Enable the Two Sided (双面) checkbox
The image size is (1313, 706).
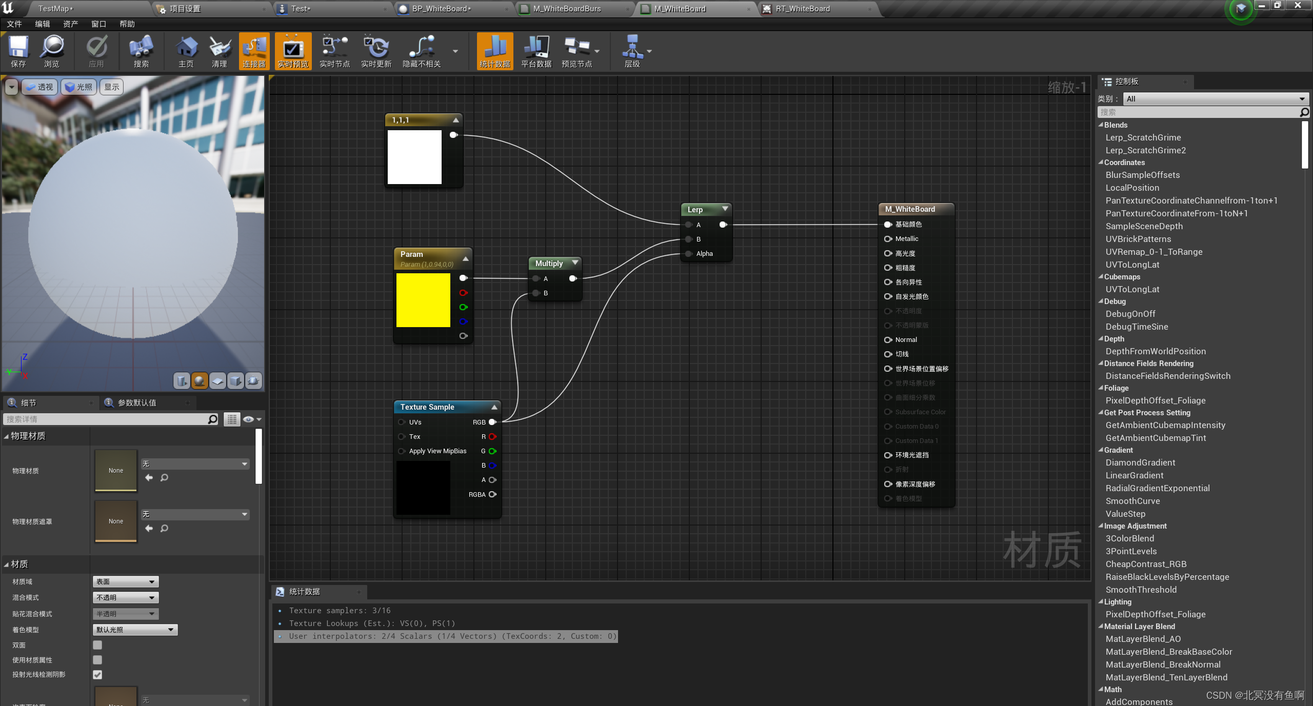pyautogui.click(x=97, y=645)
